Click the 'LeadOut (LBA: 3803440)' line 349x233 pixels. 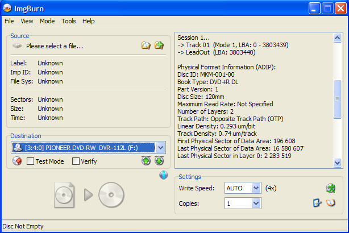coord(217,52)
